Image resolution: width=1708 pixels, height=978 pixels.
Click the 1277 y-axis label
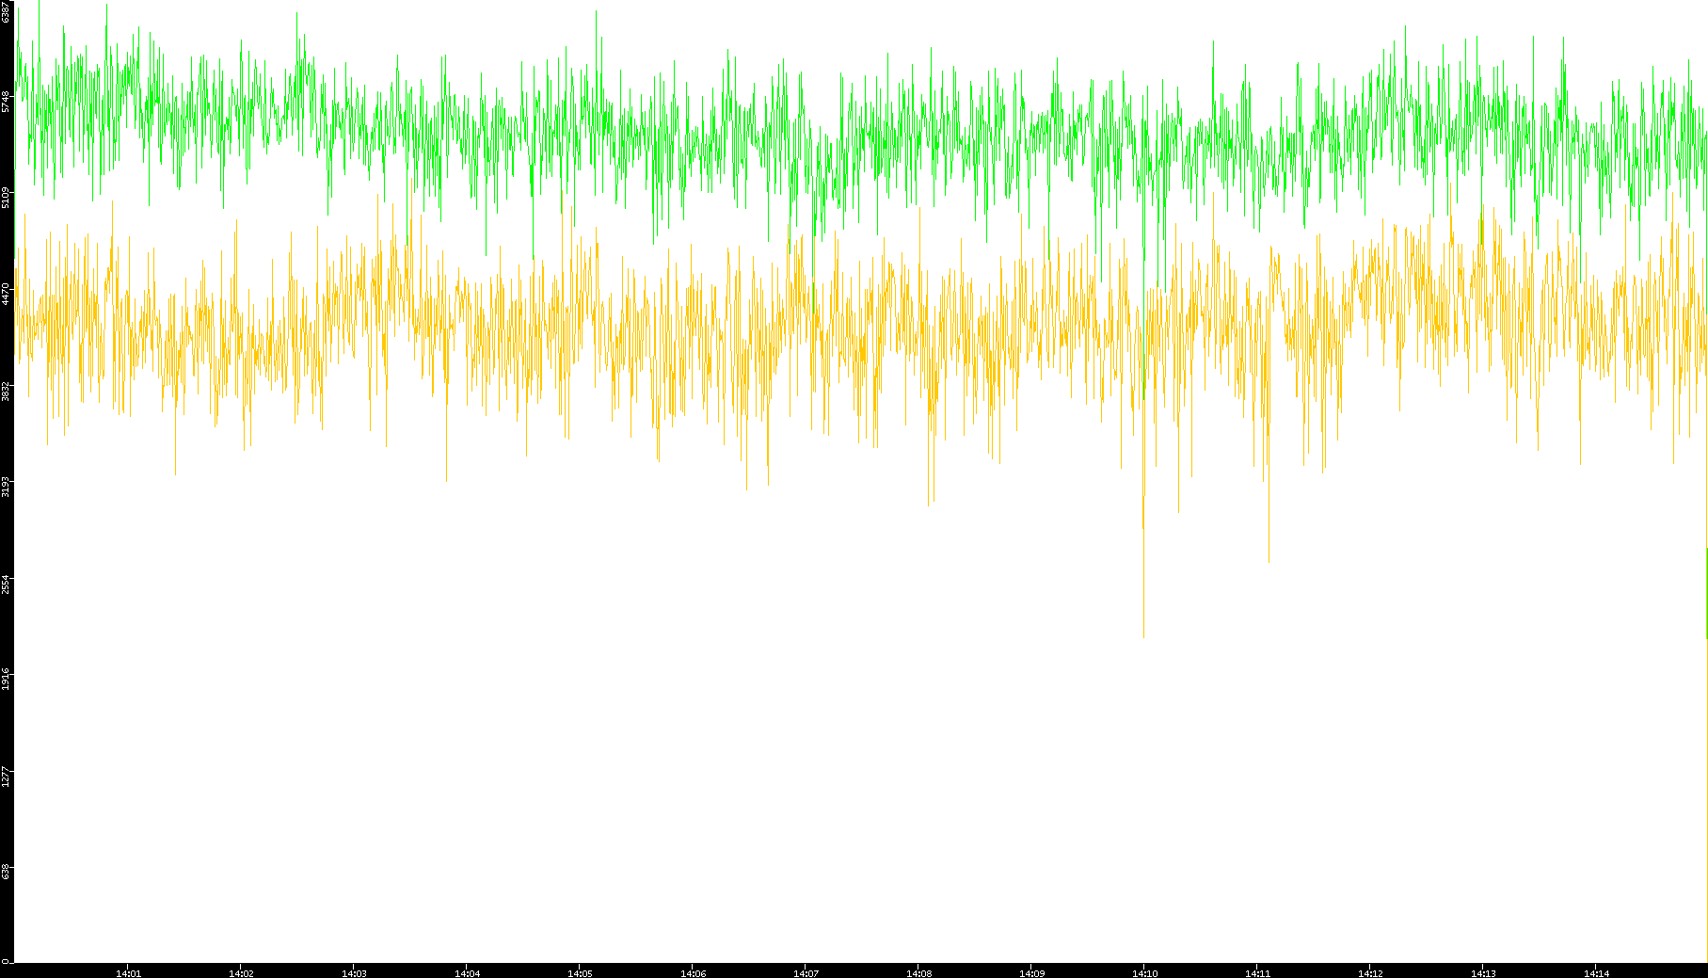click(x=7, y=776)
